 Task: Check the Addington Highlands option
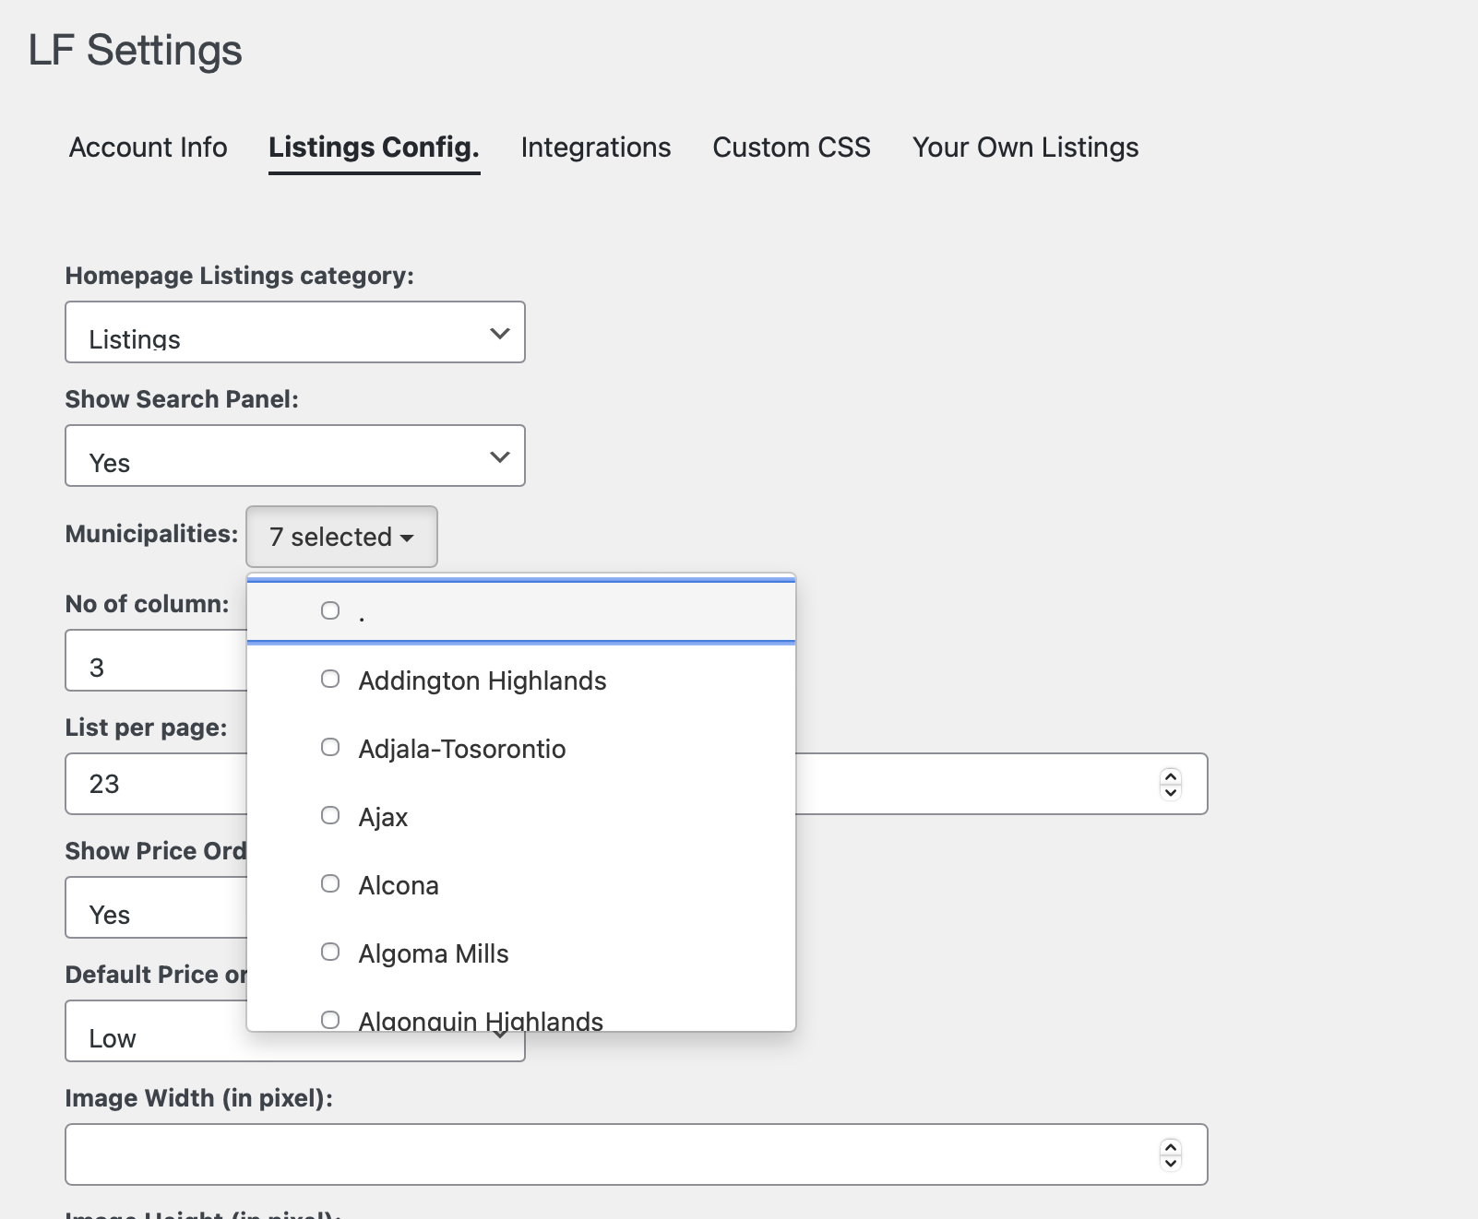coord(330,680)
